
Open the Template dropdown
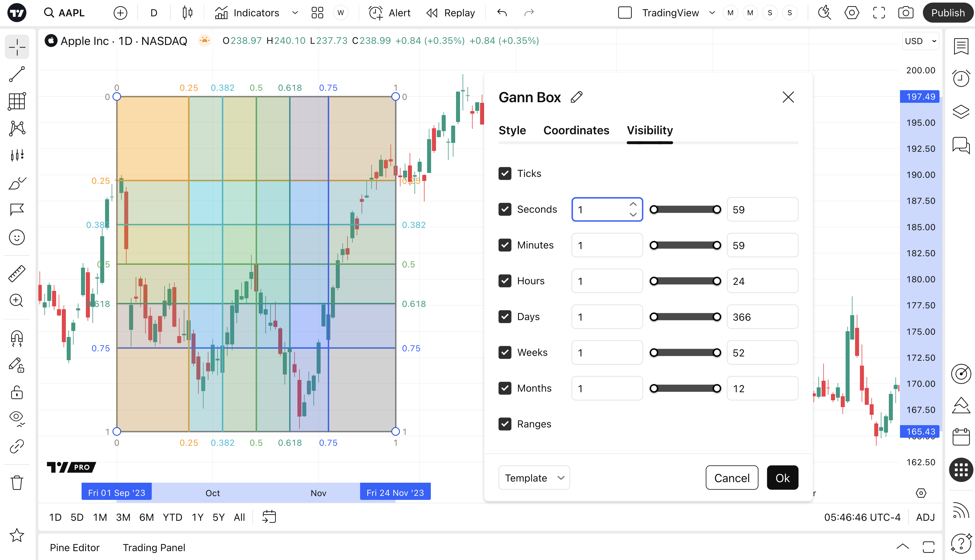(x=534, y=478)
